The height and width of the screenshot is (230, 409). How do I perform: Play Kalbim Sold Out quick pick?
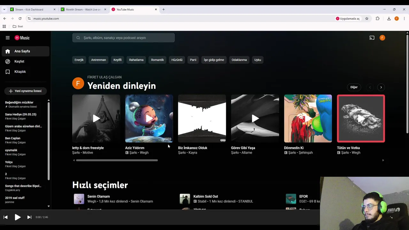[x=185, y=199]
